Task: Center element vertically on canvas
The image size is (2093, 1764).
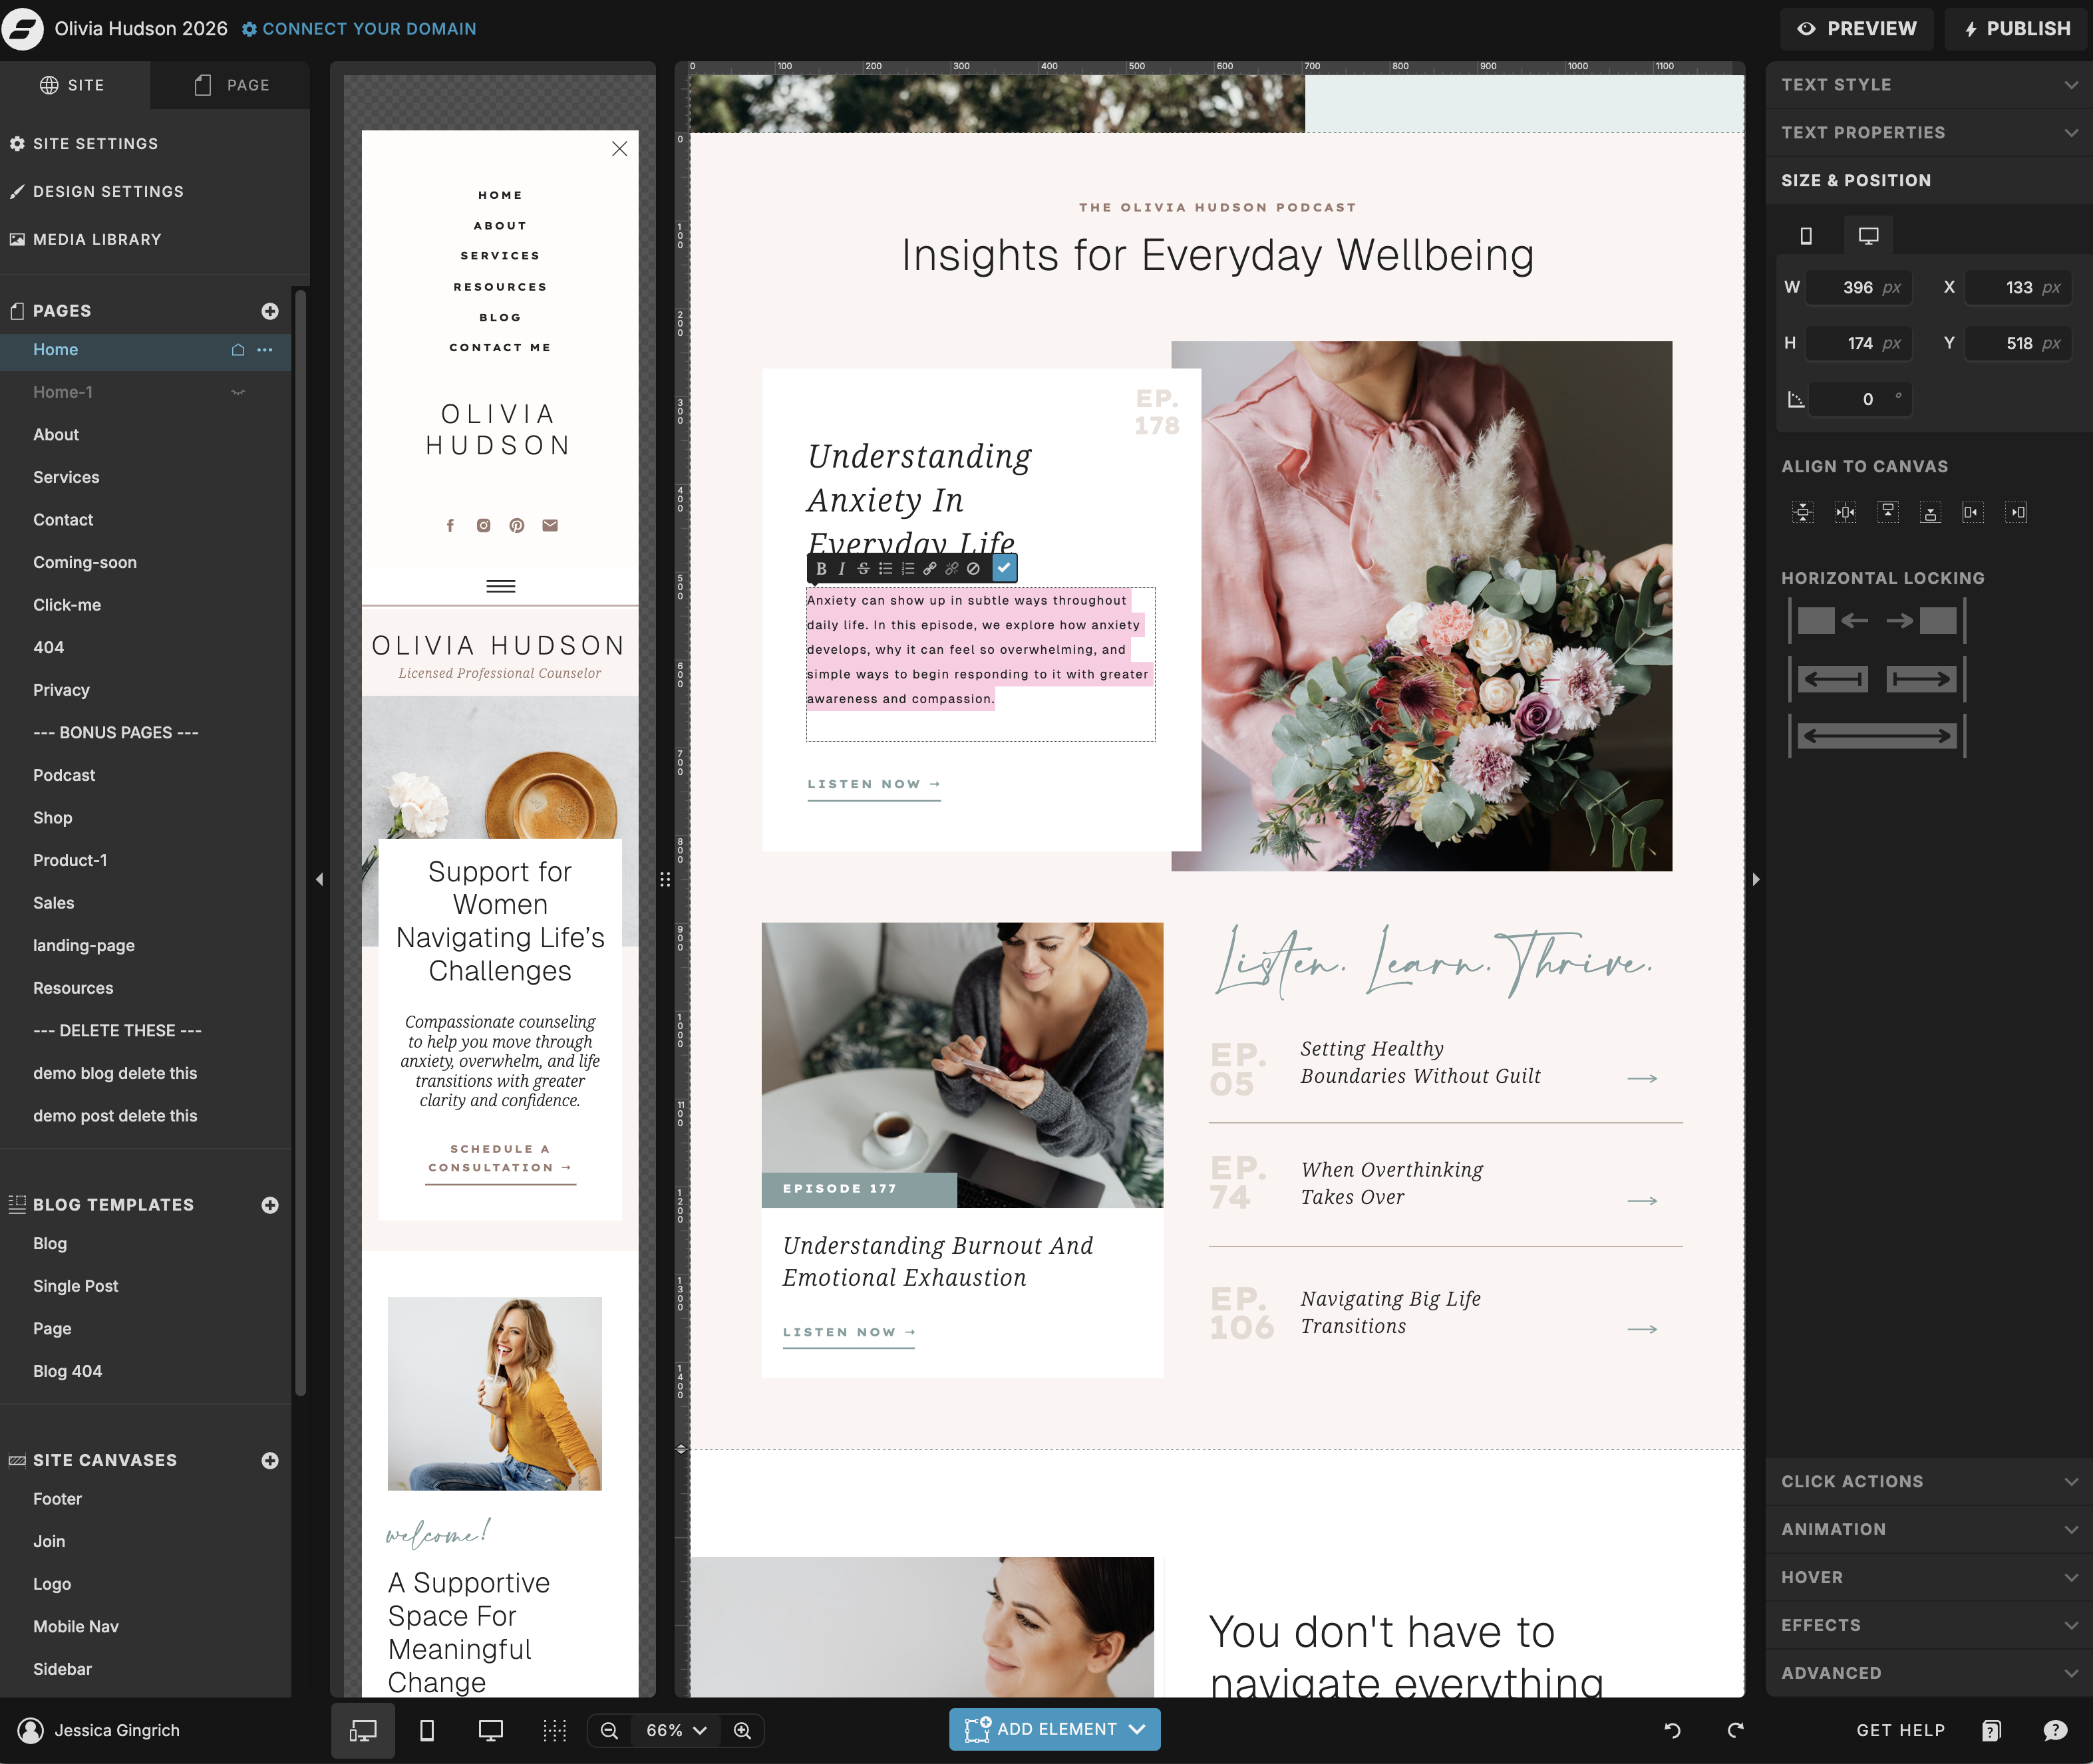Action: (x=1802, y=512)
